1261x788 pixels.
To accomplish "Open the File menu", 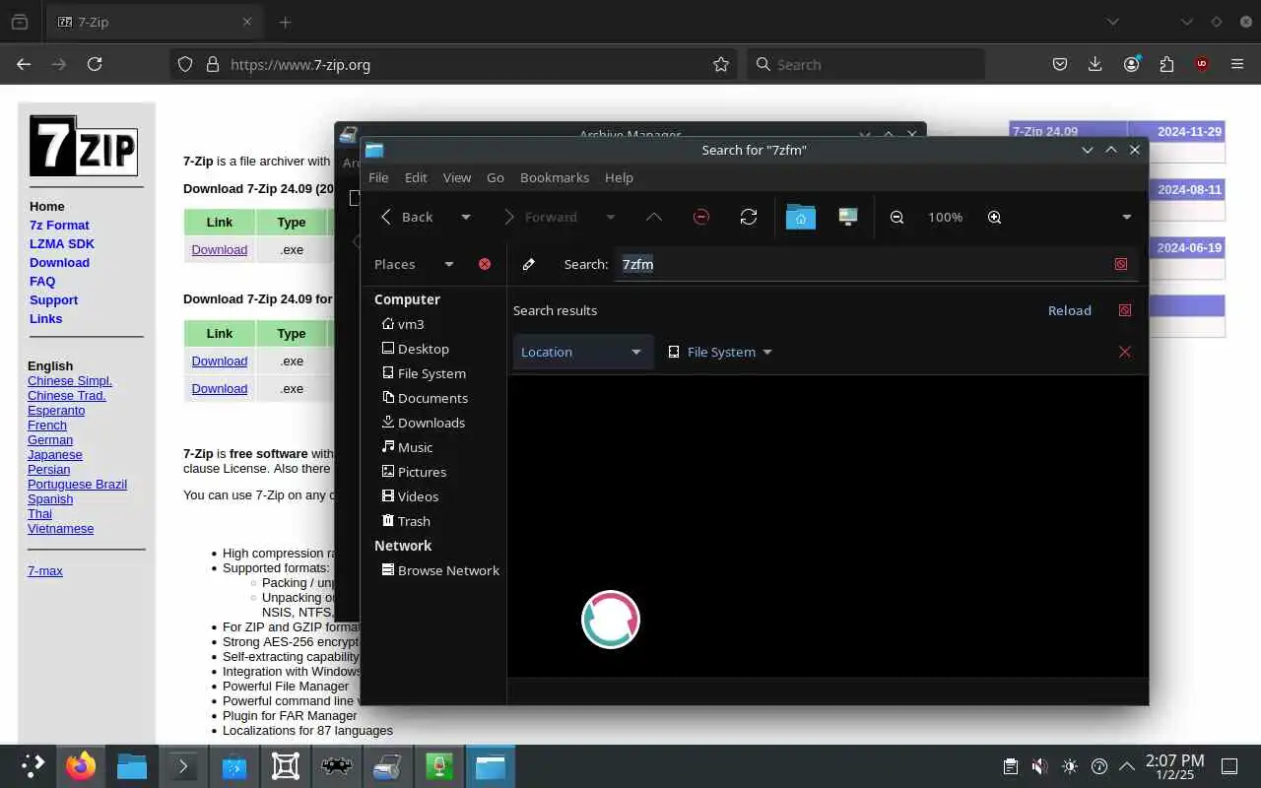I will [x=378, y=177].
